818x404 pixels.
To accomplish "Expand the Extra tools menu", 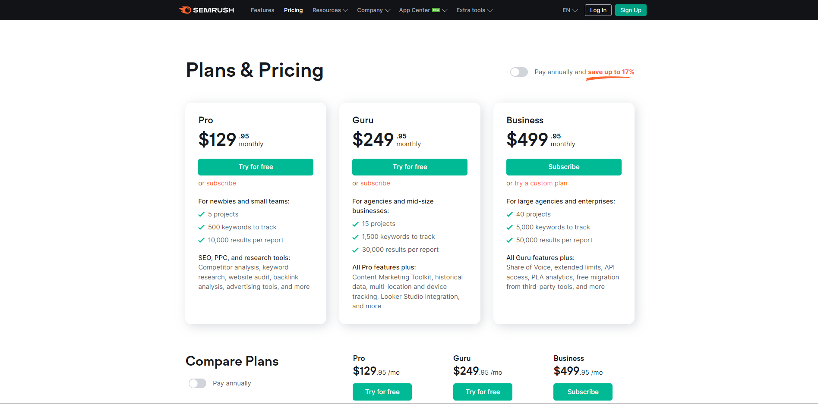I will tap(474, 10).
